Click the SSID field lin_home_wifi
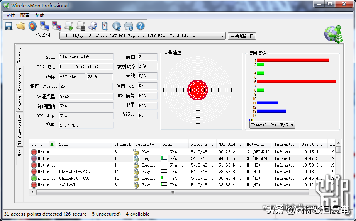The width and height of the screenshot is (356, 221). tap(86, 57)
